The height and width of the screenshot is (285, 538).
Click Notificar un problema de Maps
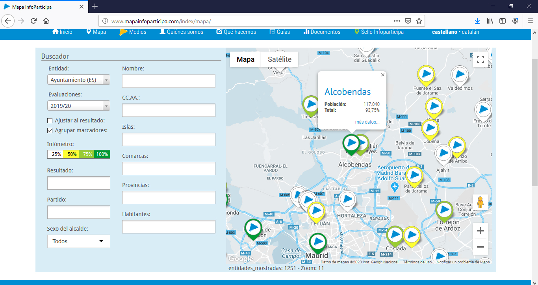463,262
